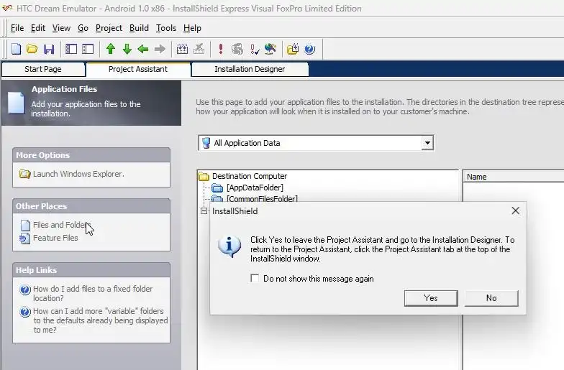564x370 pixels.
Task: Click the help icon beside variable folders question
Action: pos(24,312)
